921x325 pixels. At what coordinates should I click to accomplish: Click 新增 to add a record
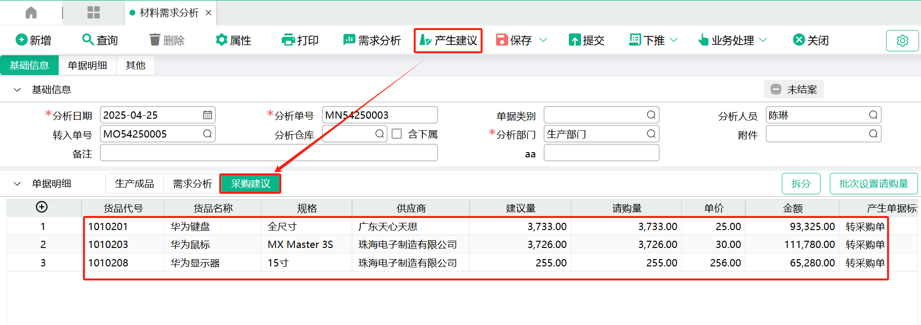33,40
